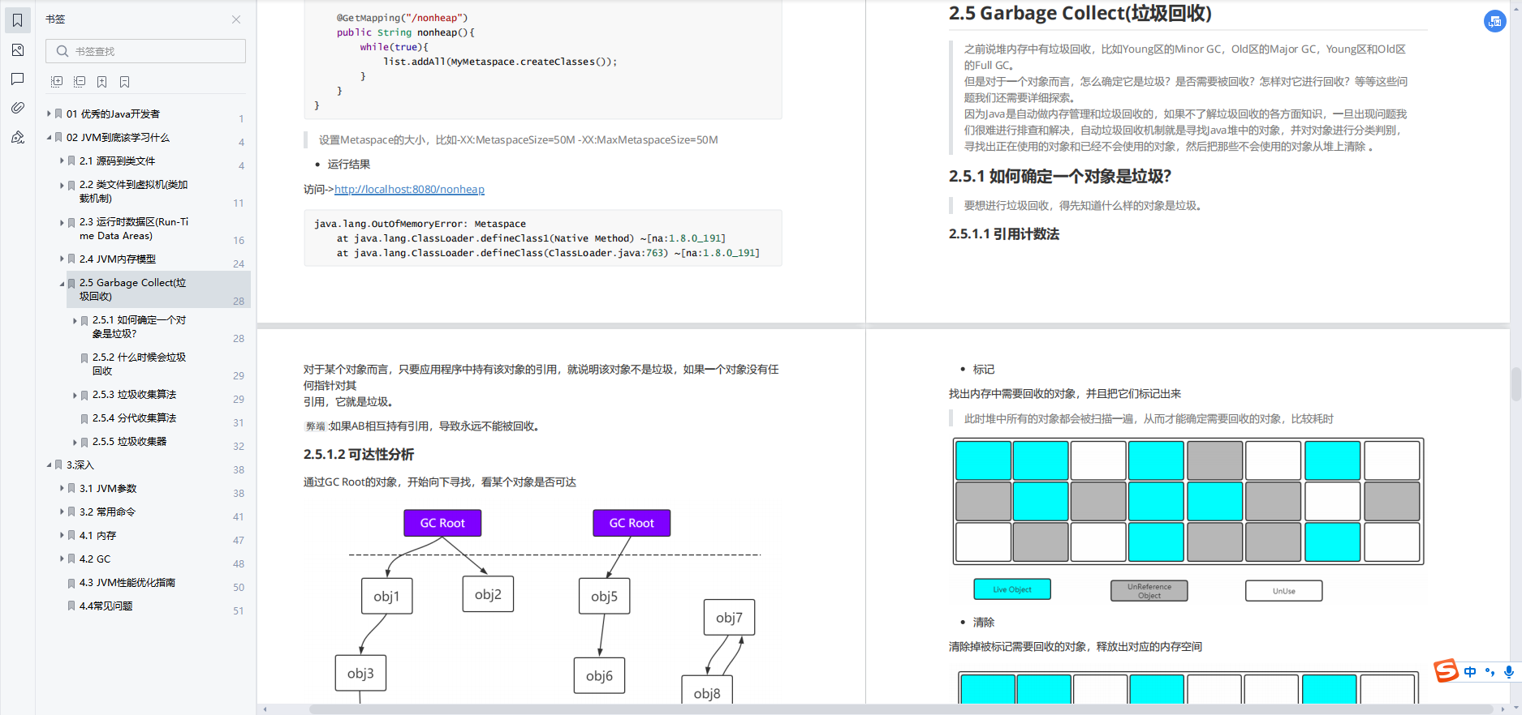Viewport: 1522px width, 715px height.
Task: Click the 书签查找 bookmark search field
Action: tap(146, 51)
